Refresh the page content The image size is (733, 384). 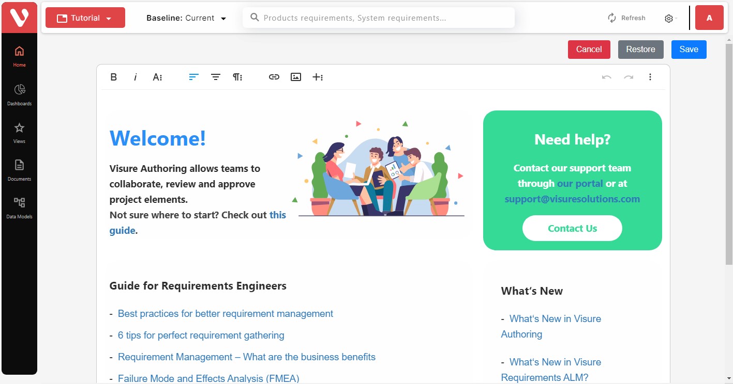tap(626, 18)
